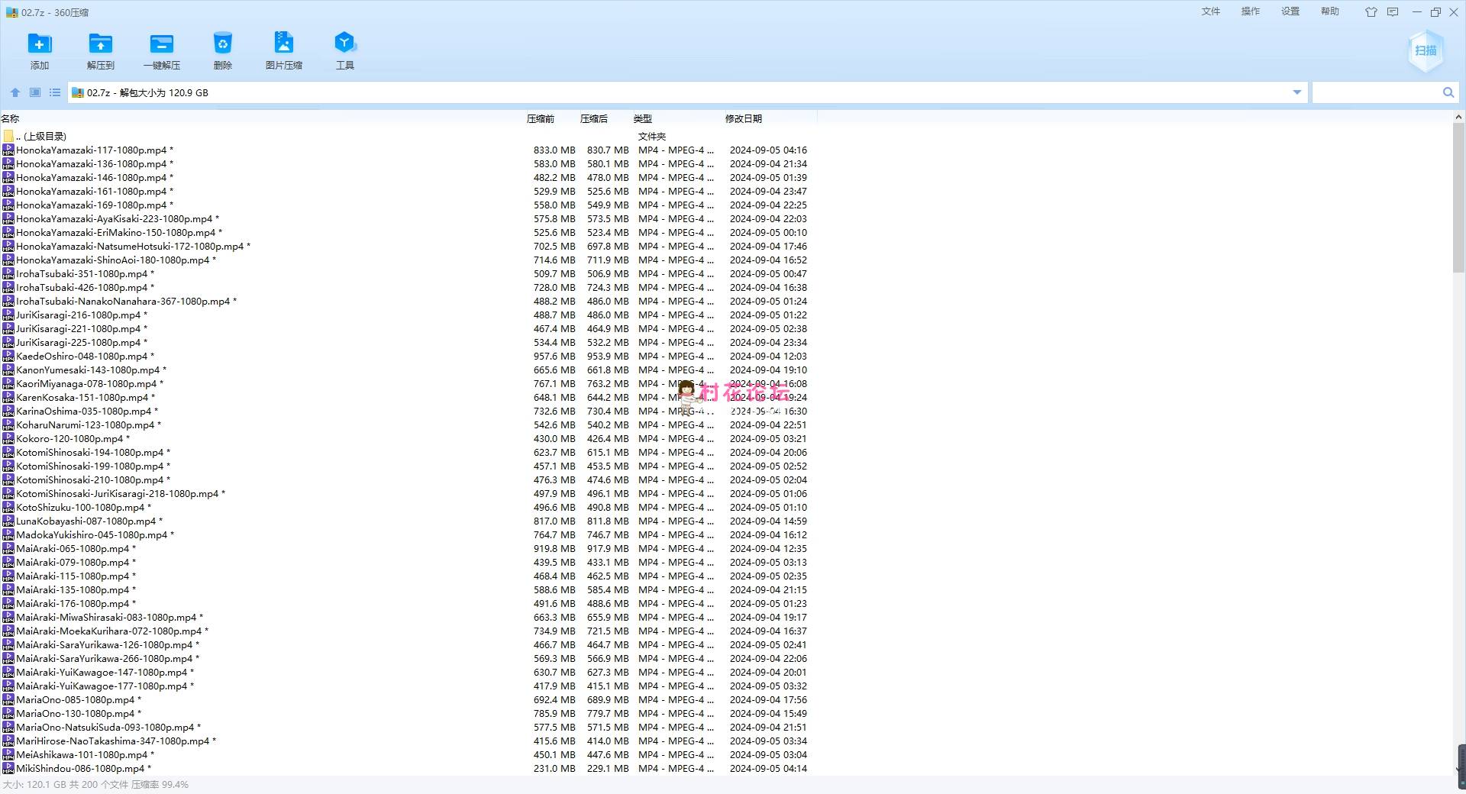Sort by the 压缩后 column header
Screen dimensions: 1466x794
click(x=594, y=118)
